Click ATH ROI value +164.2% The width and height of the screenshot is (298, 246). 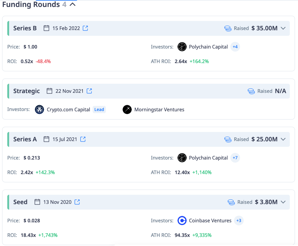click(199, 61)
